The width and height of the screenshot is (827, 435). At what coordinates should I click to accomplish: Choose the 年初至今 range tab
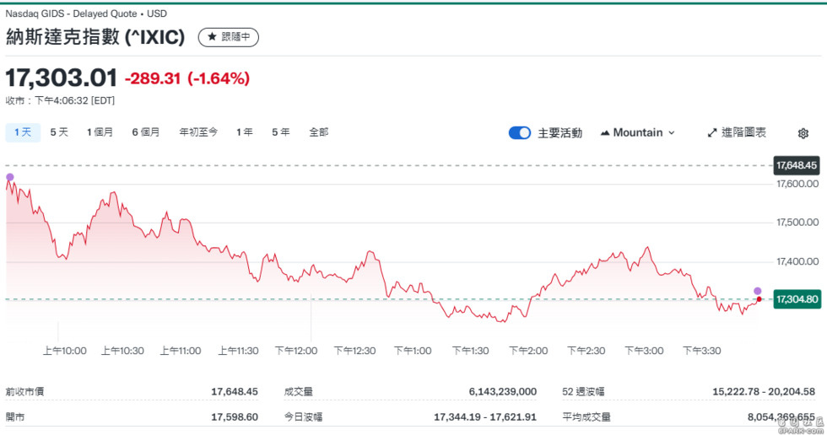click(198, 132)
